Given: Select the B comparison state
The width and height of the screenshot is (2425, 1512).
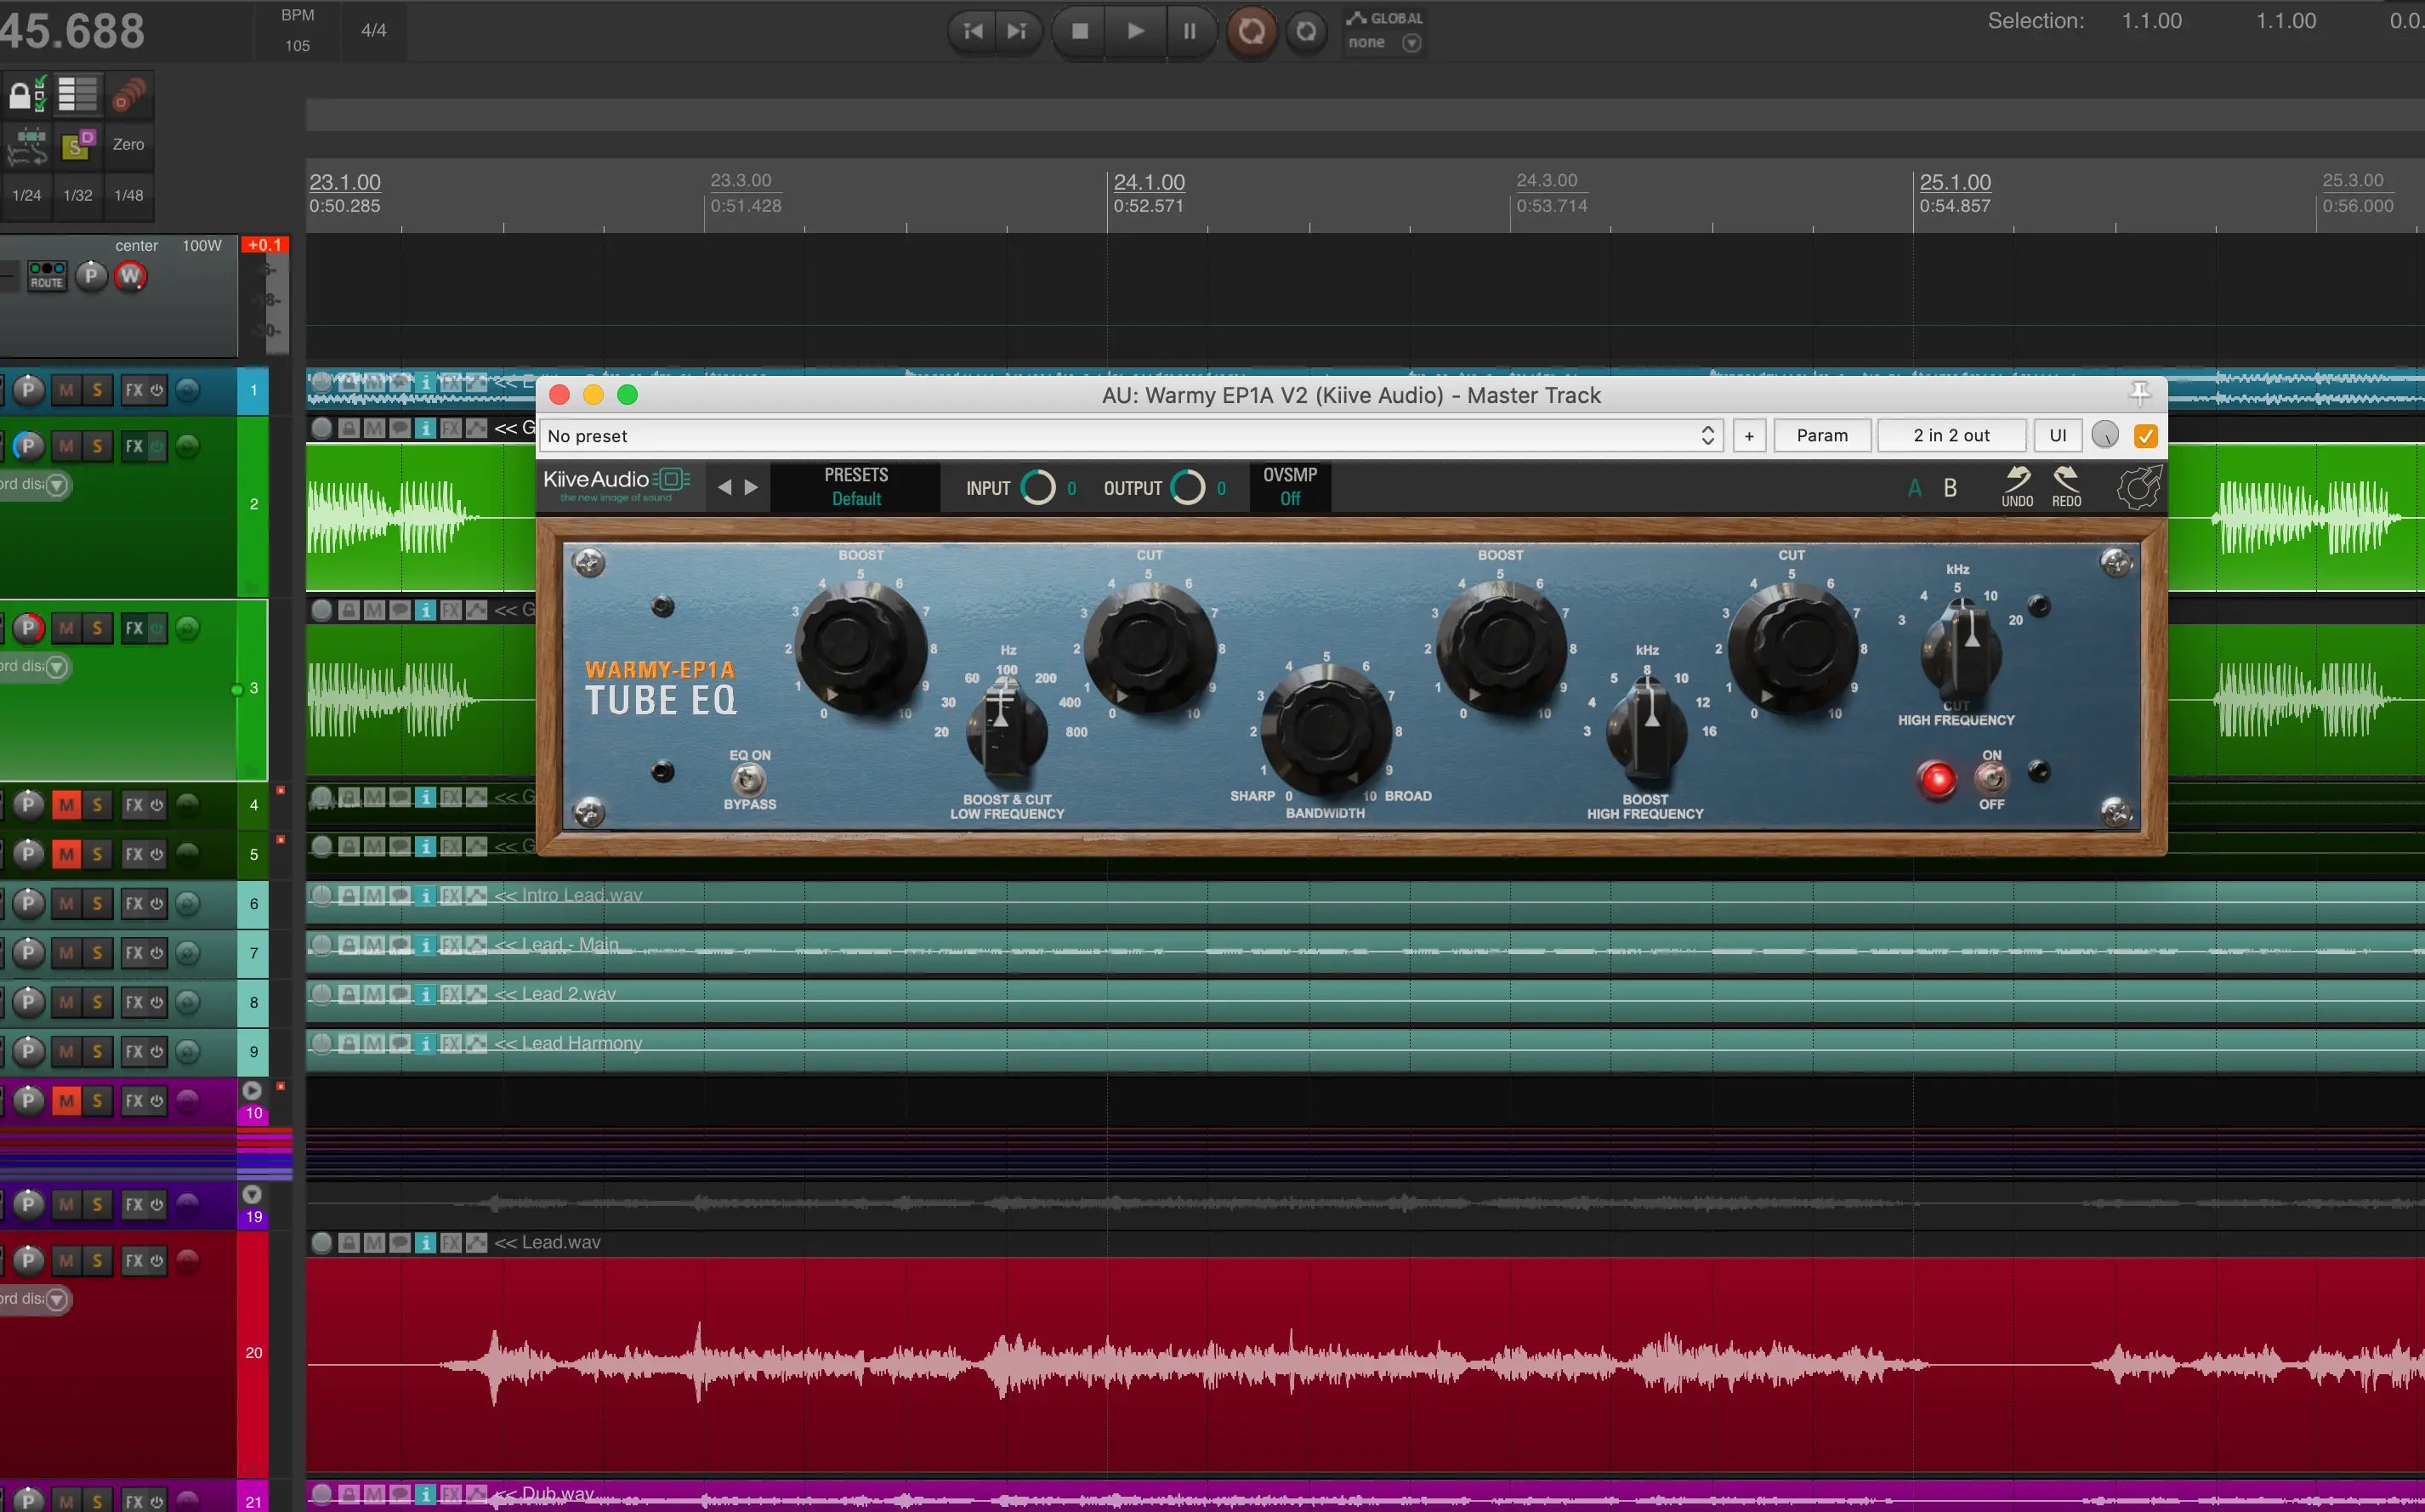Looking at the screenshot, I should point(1949,488).
